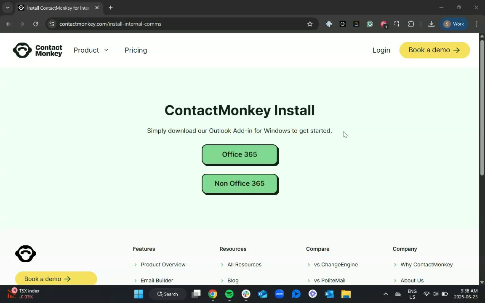Open Chrome from the taskbar
This screenshot has height=303, width=485.
213,294
